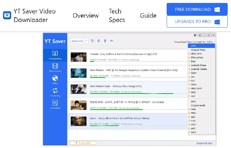Enable the Turbo-fast button
Screen dimensions: 231x148
point(83,143)
